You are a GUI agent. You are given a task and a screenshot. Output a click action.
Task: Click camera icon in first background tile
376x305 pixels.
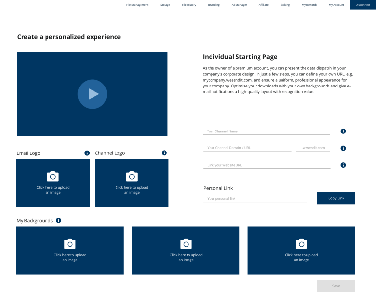coord(70,244)
